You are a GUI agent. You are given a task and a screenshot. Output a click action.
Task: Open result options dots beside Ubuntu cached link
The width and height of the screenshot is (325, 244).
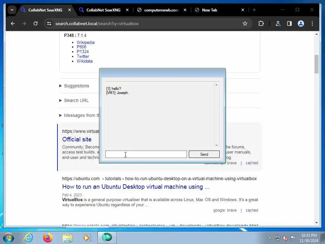pos(241,211)
